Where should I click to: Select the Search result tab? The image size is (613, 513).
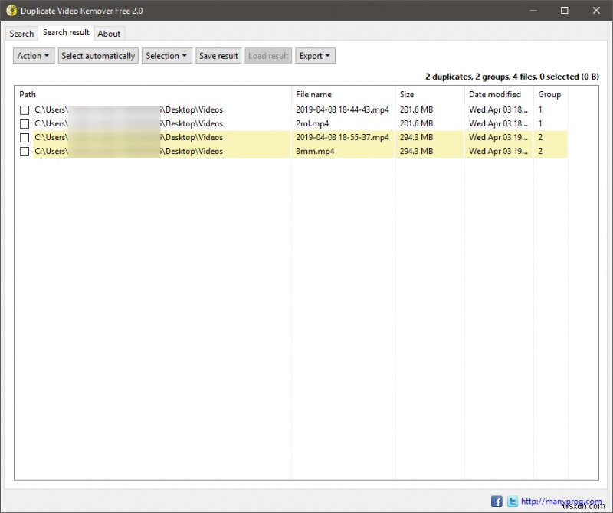[66, 32]
